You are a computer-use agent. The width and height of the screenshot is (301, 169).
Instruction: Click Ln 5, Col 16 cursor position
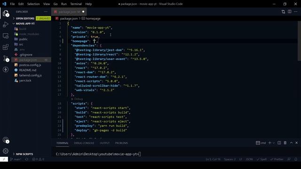click(x=213, y=159)
